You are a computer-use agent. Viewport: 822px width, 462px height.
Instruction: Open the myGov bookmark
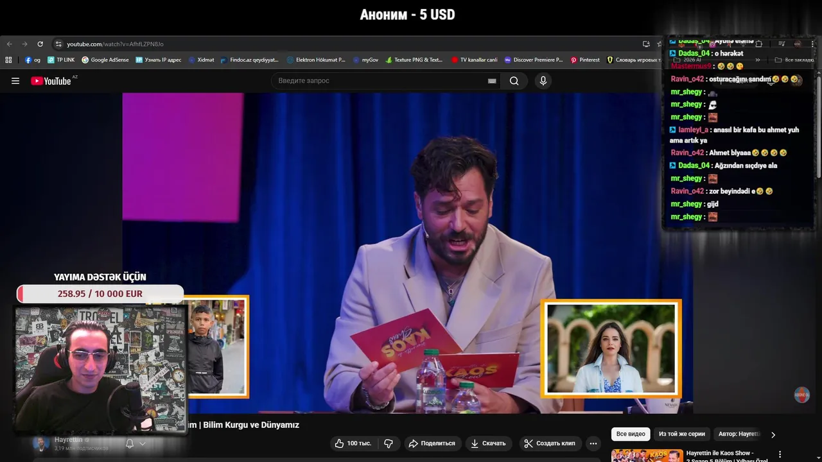[x=365, y=60]
